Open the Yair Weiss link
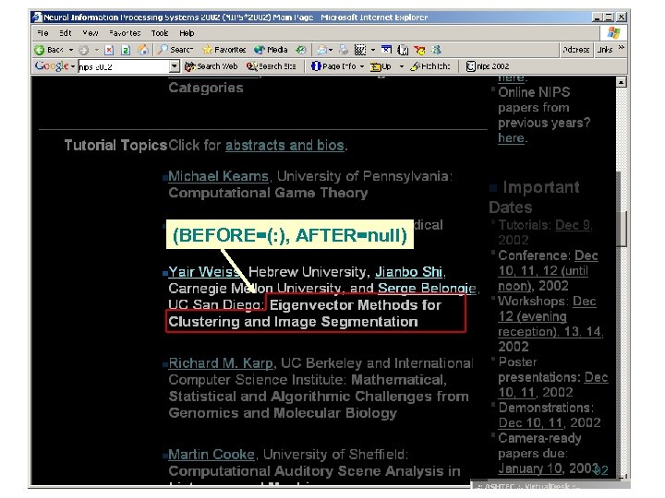The image size is (665, 498). tap(204, 272)
